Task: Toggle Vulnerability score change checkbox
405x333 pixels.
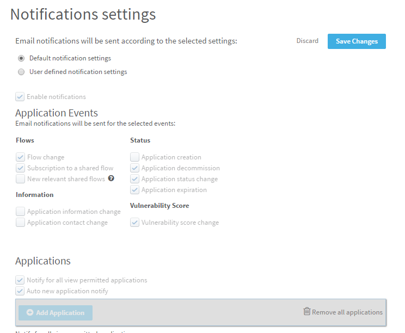Action: (x=135, y=223)
